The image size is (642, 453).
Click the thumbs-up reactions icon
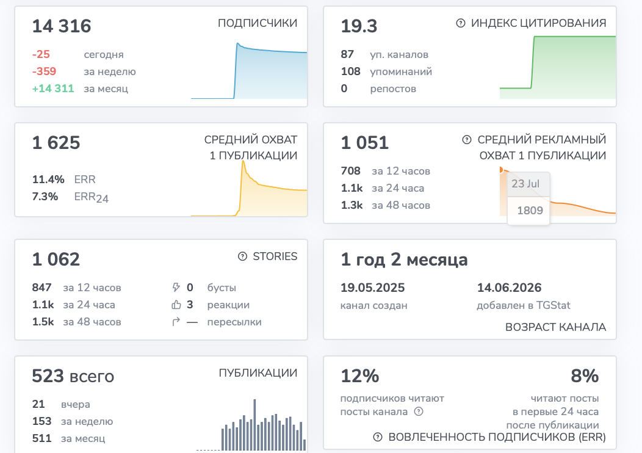point(176,304)
